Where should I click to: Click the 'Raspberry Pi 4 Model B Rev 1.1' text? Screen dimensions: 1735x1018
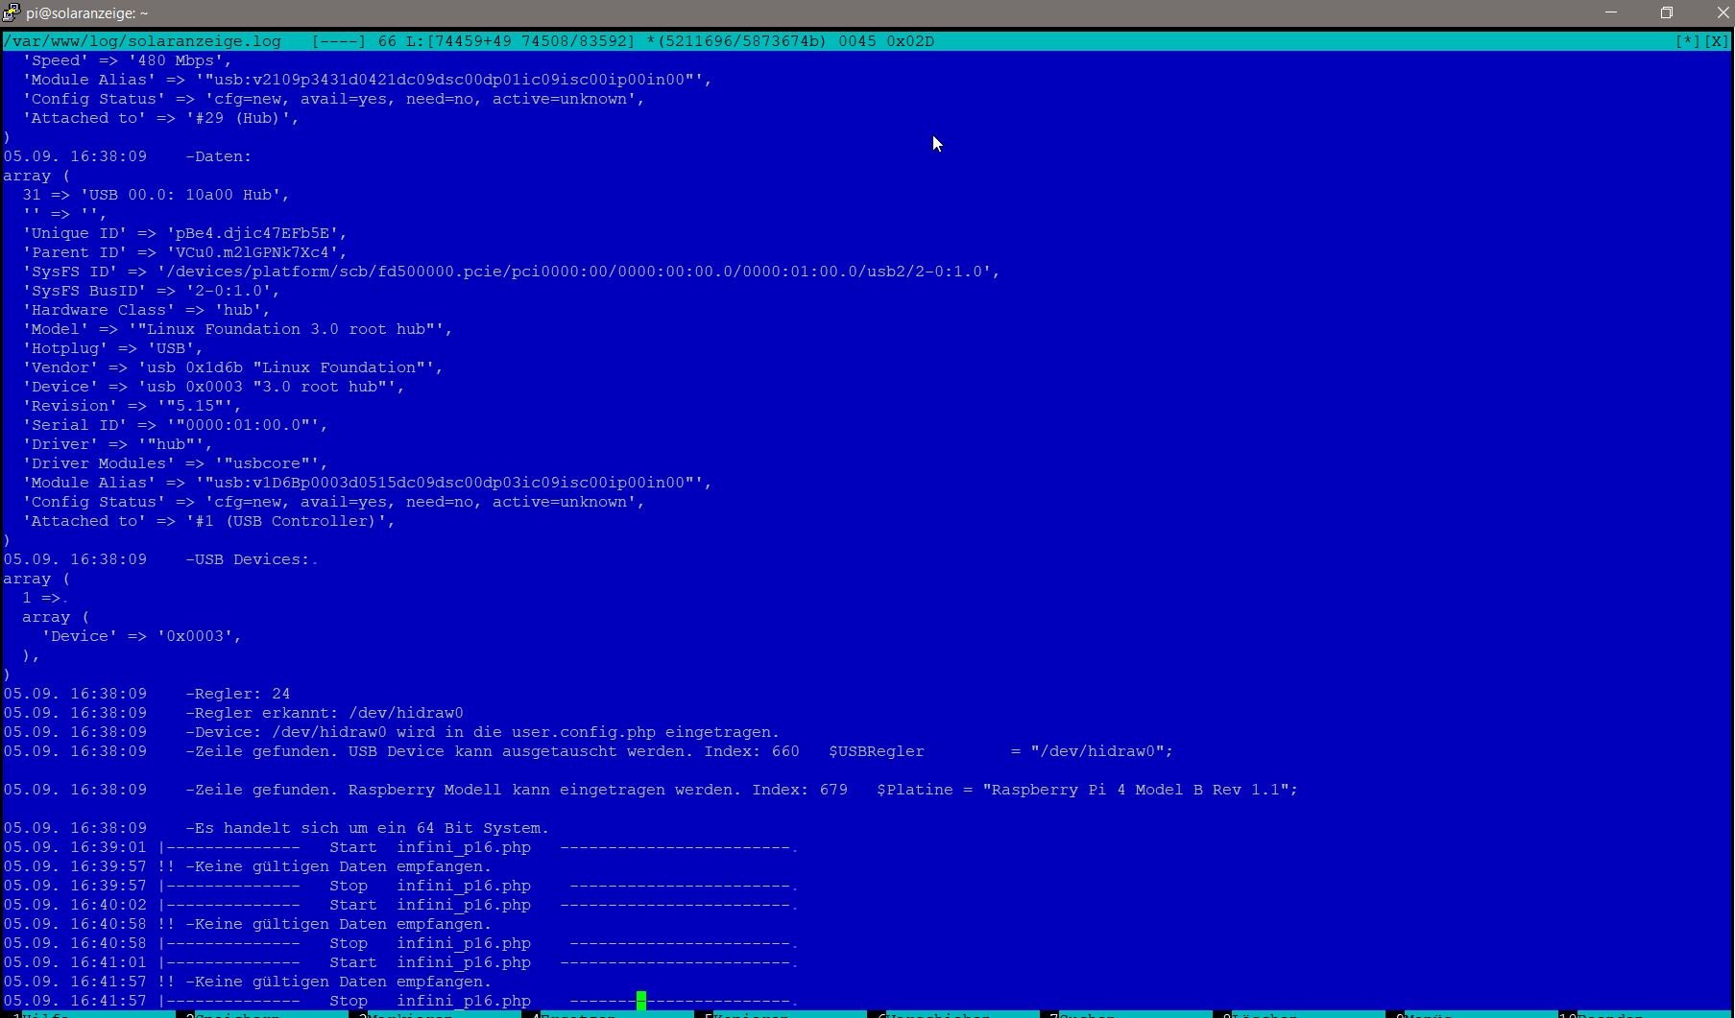pyautogui.click(x=1139, y=790)
